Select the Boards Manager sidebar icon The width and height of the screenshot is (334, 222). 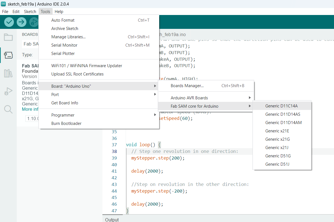pyautogui.click(x=8, y=55)
